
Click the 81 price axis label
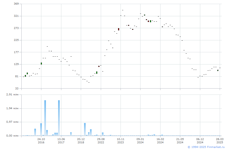tap(17, 76)
